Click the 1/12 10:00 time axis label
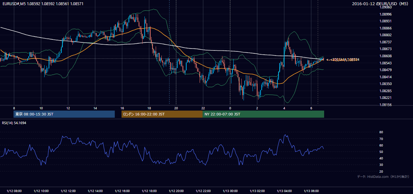The height and width of the screenshot is (194, 413). [x=41, y=191]
